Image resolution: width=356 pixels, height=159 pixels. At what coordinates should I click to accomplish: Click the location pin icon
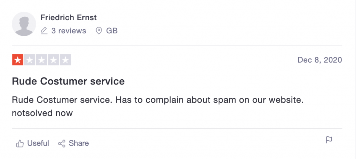(99, 31)
